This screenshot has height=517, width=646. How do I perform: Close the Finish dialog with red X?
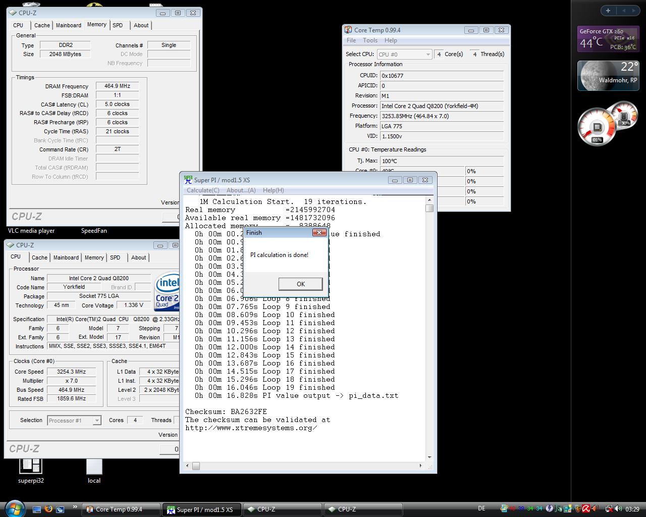point(319,232)
